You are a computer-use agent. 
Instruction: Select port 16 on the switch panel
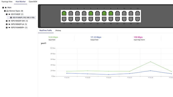point(84,19)
